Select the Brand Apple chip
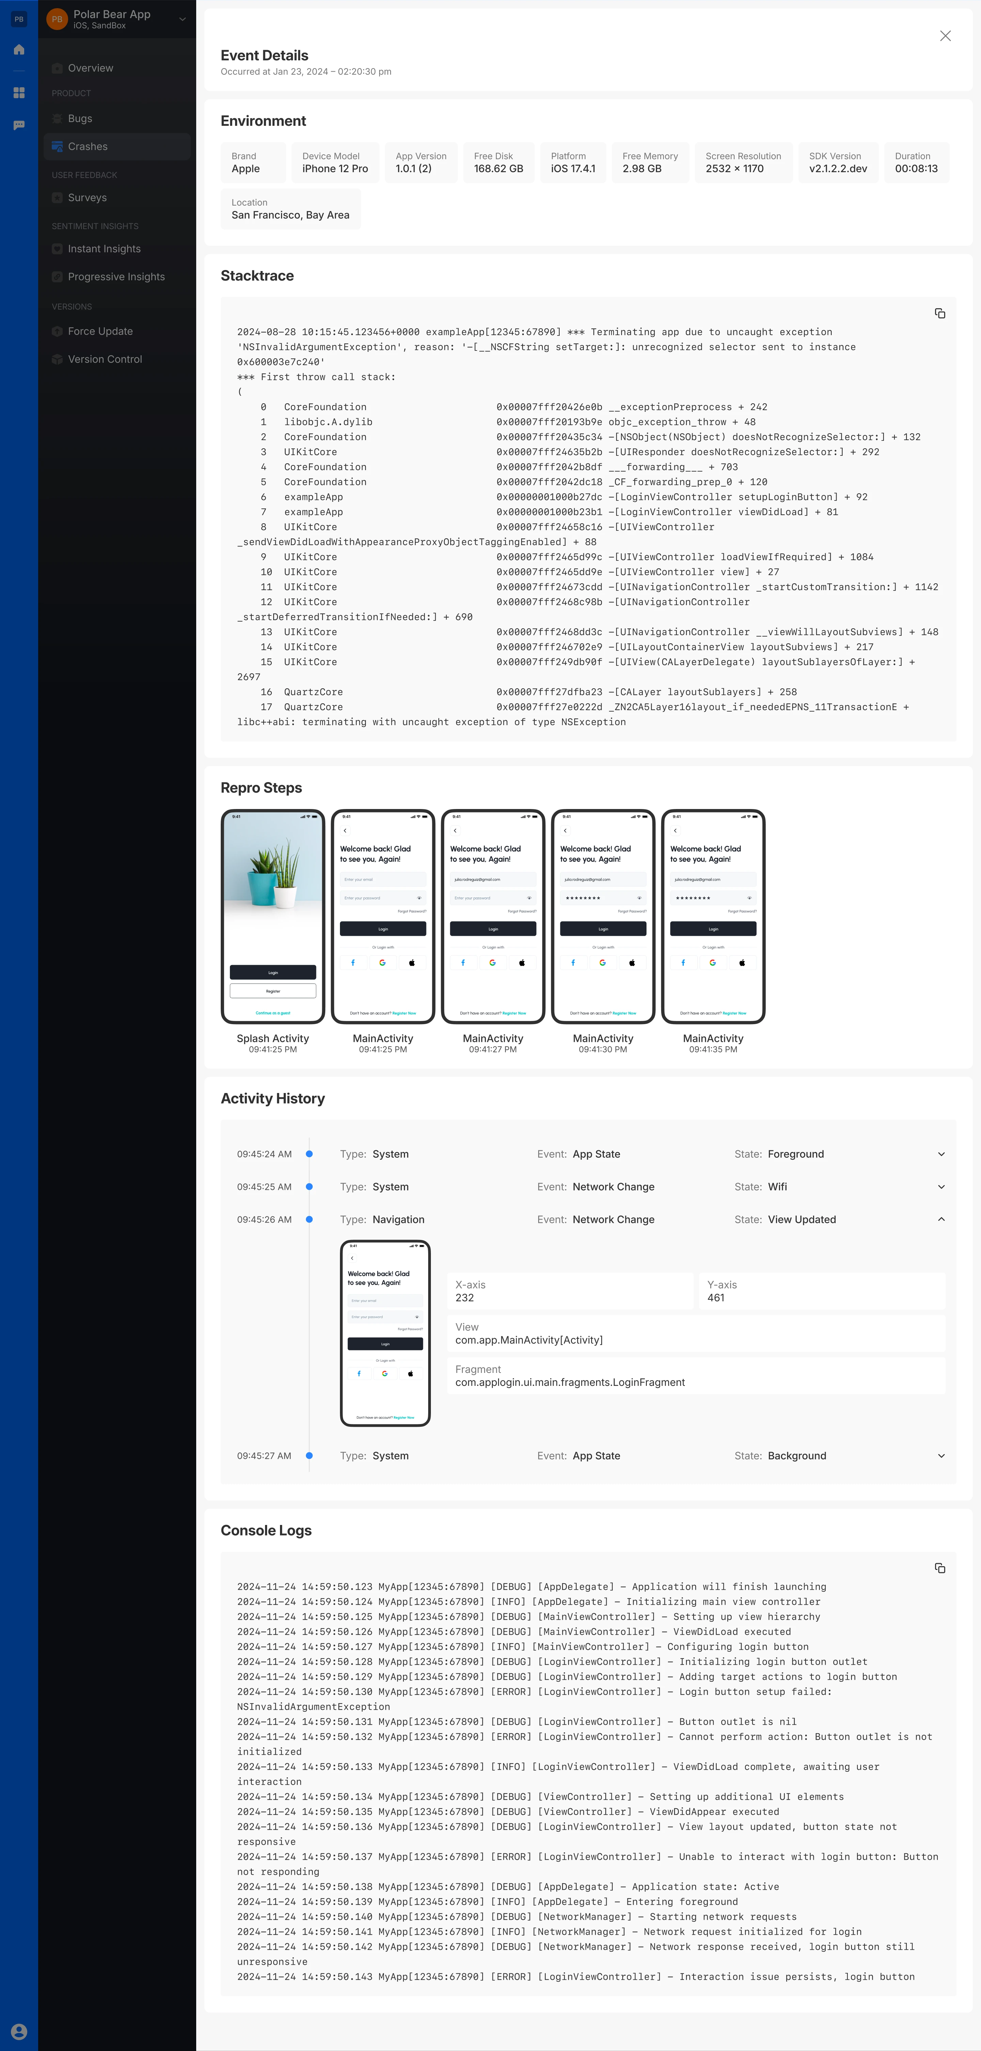The width and height of the screenshot is (981, 2051). point(253,162)
